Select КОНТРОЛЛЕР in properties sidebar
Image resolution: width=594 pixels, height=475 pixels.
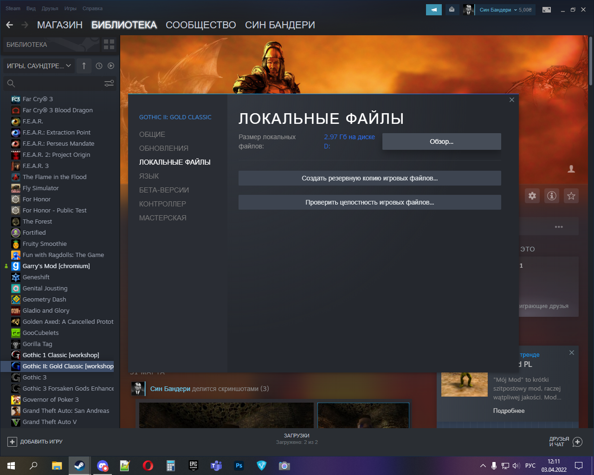[x=162, y=204]
